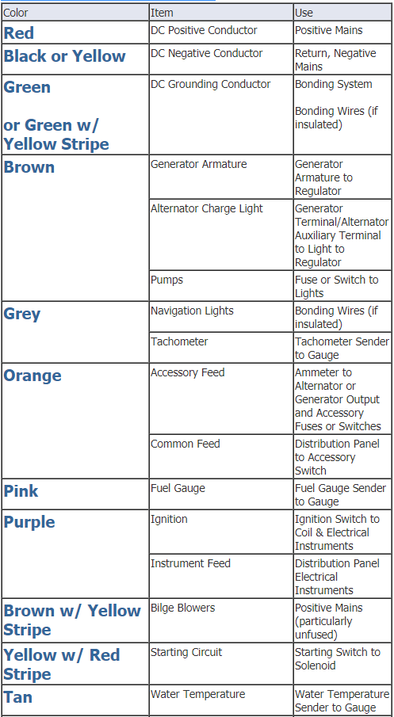Select the Orange color heading
Image resolution: width=394 pixels, height=717 pixels.
(33, 376)
